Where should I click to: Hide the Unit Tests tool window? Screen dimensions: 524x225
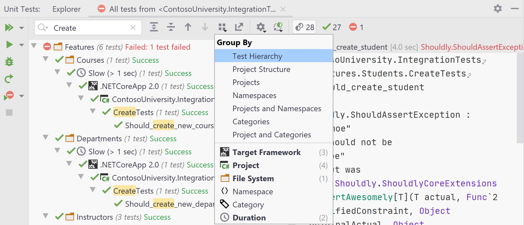515,9
